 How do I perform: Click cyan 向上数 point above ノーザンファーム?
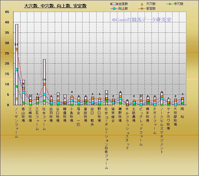click(x=17, y=70)
